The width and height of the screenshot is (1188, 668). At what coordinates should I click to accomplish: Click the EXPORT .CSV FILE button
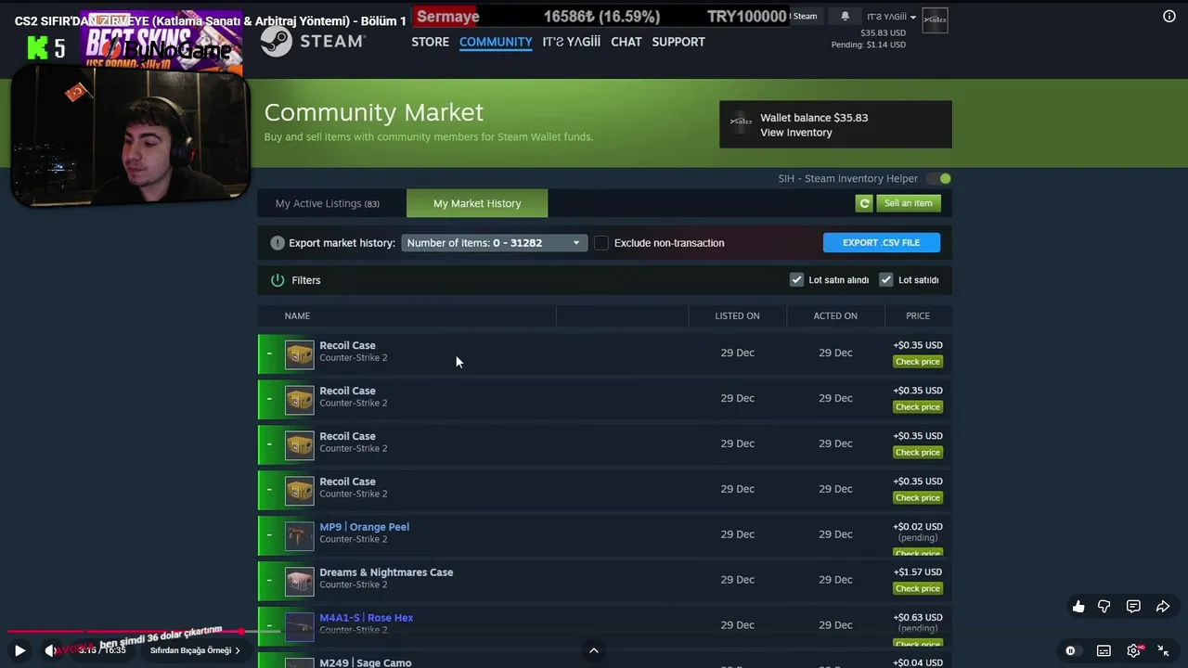coord(882,242)
